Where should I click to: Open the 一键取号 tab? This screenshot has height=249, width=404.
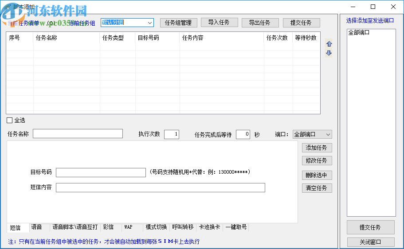pos(236,227)
